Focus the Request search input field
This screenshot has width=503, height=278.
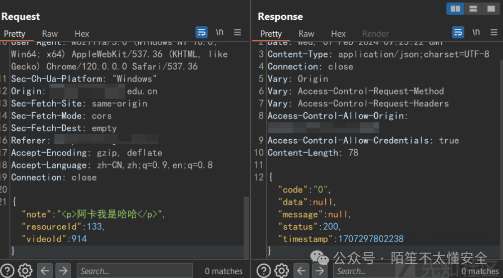point(134,271)
